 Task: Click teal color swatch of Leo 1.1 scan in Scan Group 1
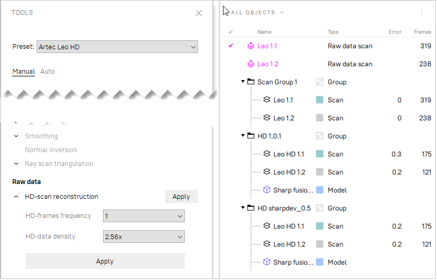point(320,100)
